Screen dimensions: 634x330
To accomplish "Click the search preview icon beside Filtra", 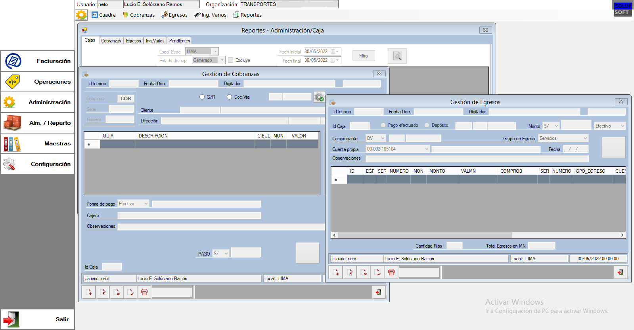I will 397,56.
